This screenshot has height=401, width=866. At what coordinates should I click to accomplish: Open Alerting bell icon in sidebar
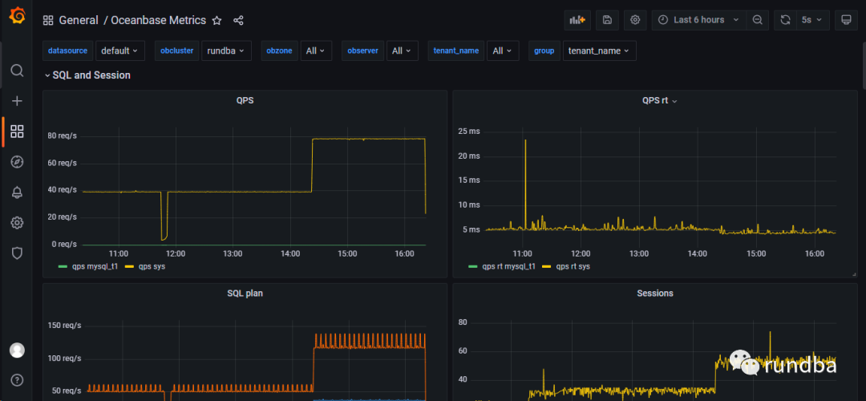point(17,192)
